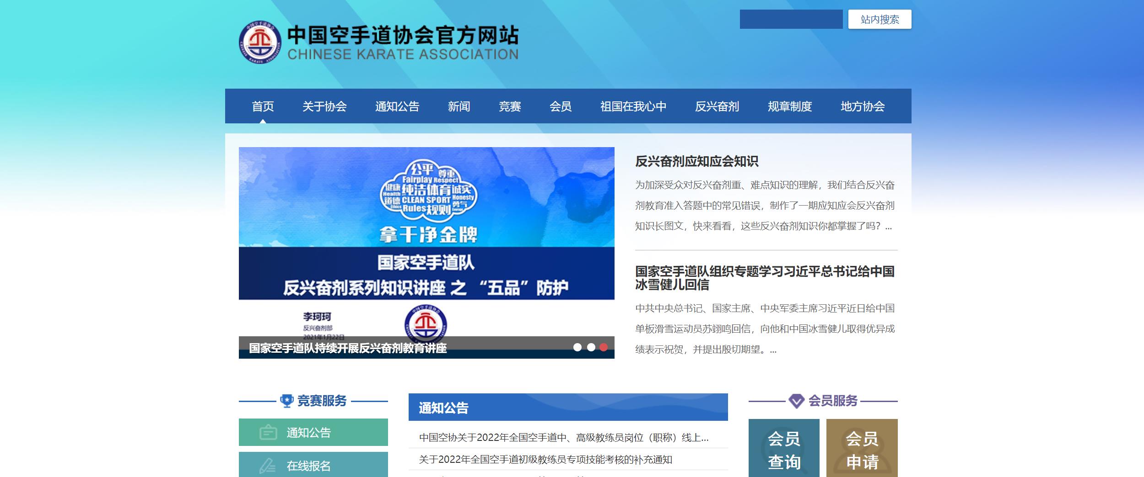Focus the site search input field
This screenshot has height=477, width=1144.
point(791,19)
